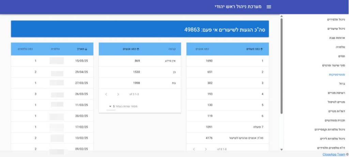Click the 1998 cell

[x=136, y=83]
